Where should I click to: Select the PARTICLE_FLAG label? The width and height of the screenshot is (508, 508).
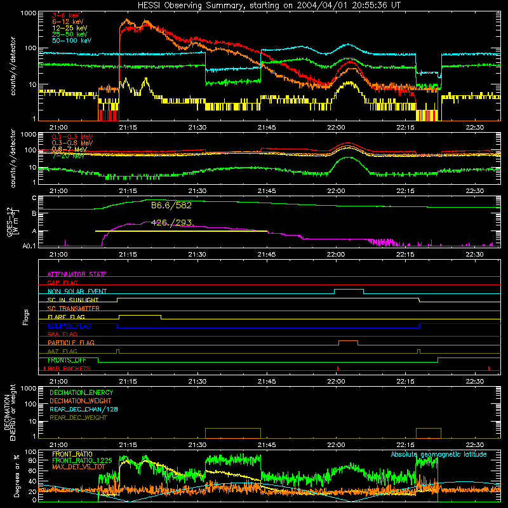71,342
